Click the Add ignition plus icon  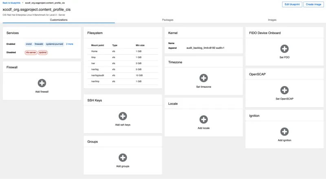click(x=284, y=132)
